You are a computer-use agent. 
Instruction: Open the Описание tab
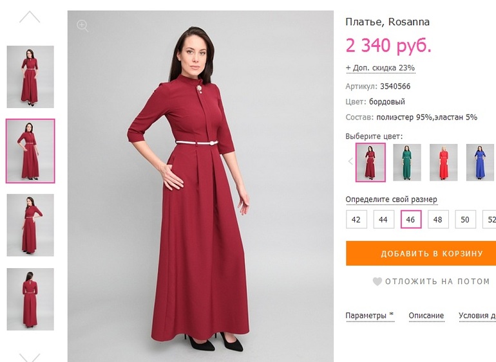point(426,316)
